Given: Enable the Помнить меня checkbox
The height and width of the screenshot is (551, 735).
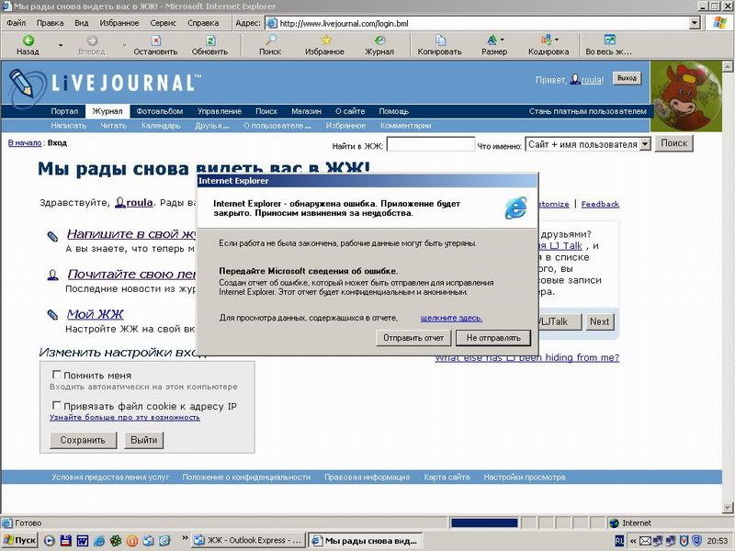Looking at the screenshot, I should coord(56,375).
